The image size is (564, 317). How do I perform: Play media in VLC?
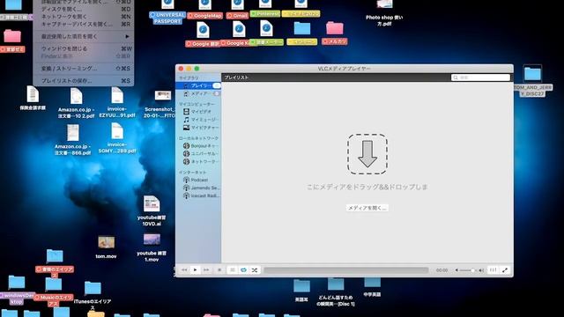pyautogui.click(x=195, y=270)
